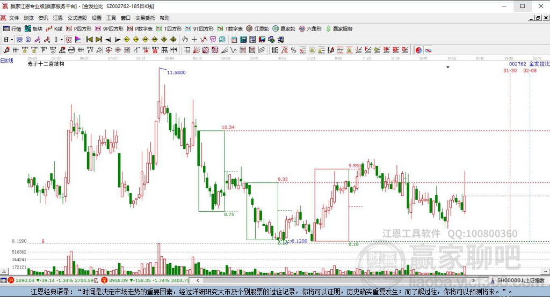Click the black right arrow icon
The height and width of the screenshot is (297, 550).
pyautogui.click(x=118, y=40)
